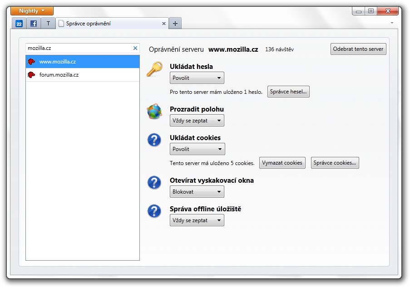Open Správce cookies manager

[x=335, y=163]
